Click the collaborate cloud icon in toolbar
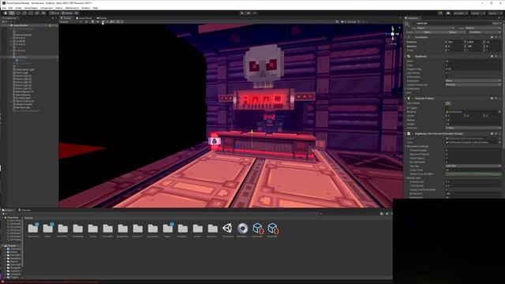The image size is (505, 284). (448, 13)
